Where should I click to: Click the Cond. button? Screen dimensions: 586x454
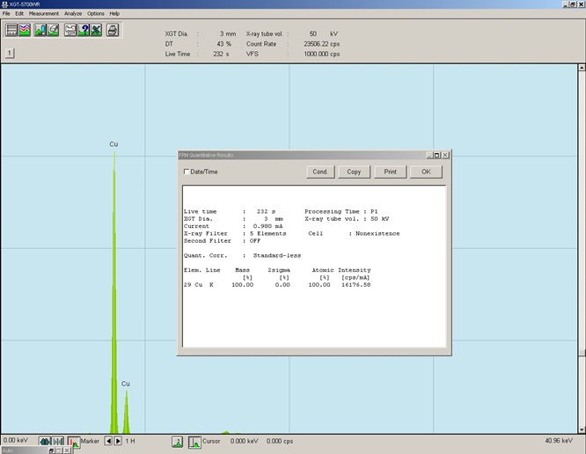320,172
